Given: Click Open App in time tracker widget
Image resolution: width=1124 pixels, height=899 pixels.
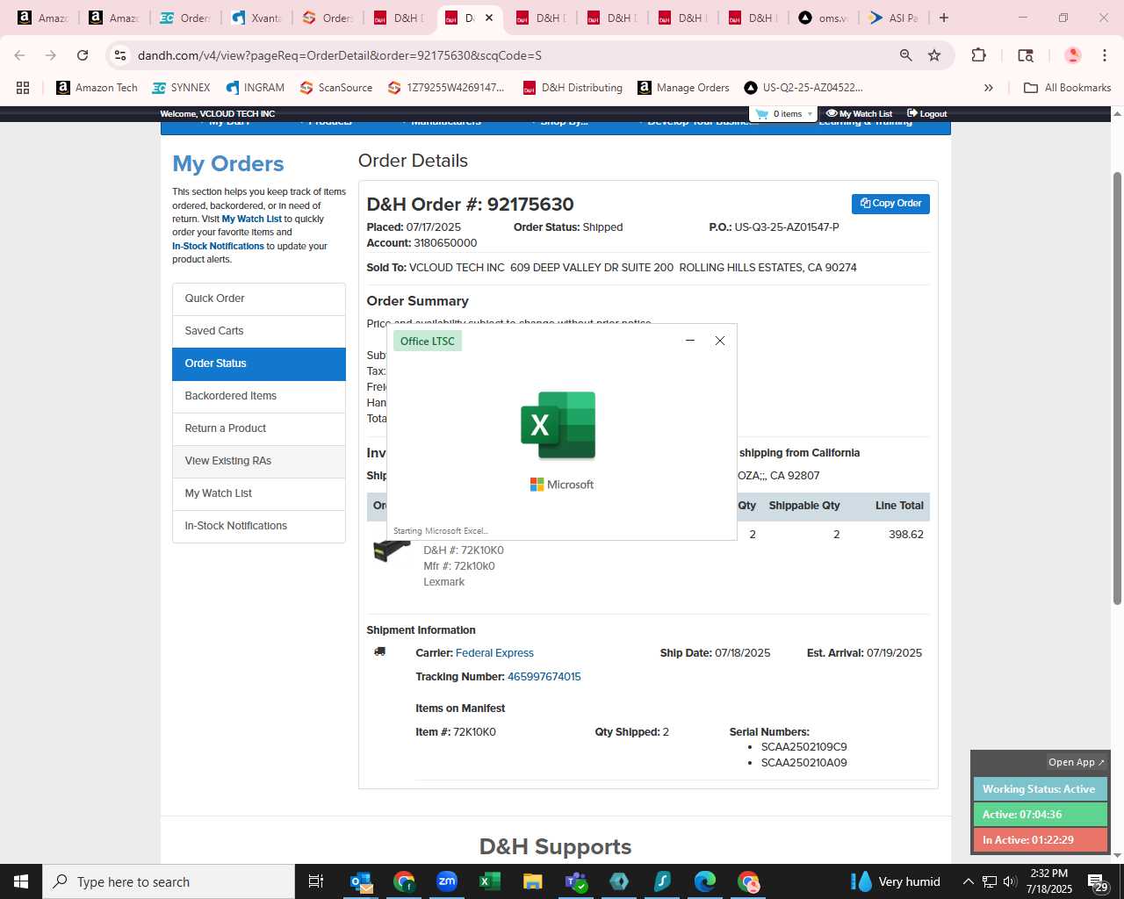Looking at the screenshot, I should coord(1076,762).
